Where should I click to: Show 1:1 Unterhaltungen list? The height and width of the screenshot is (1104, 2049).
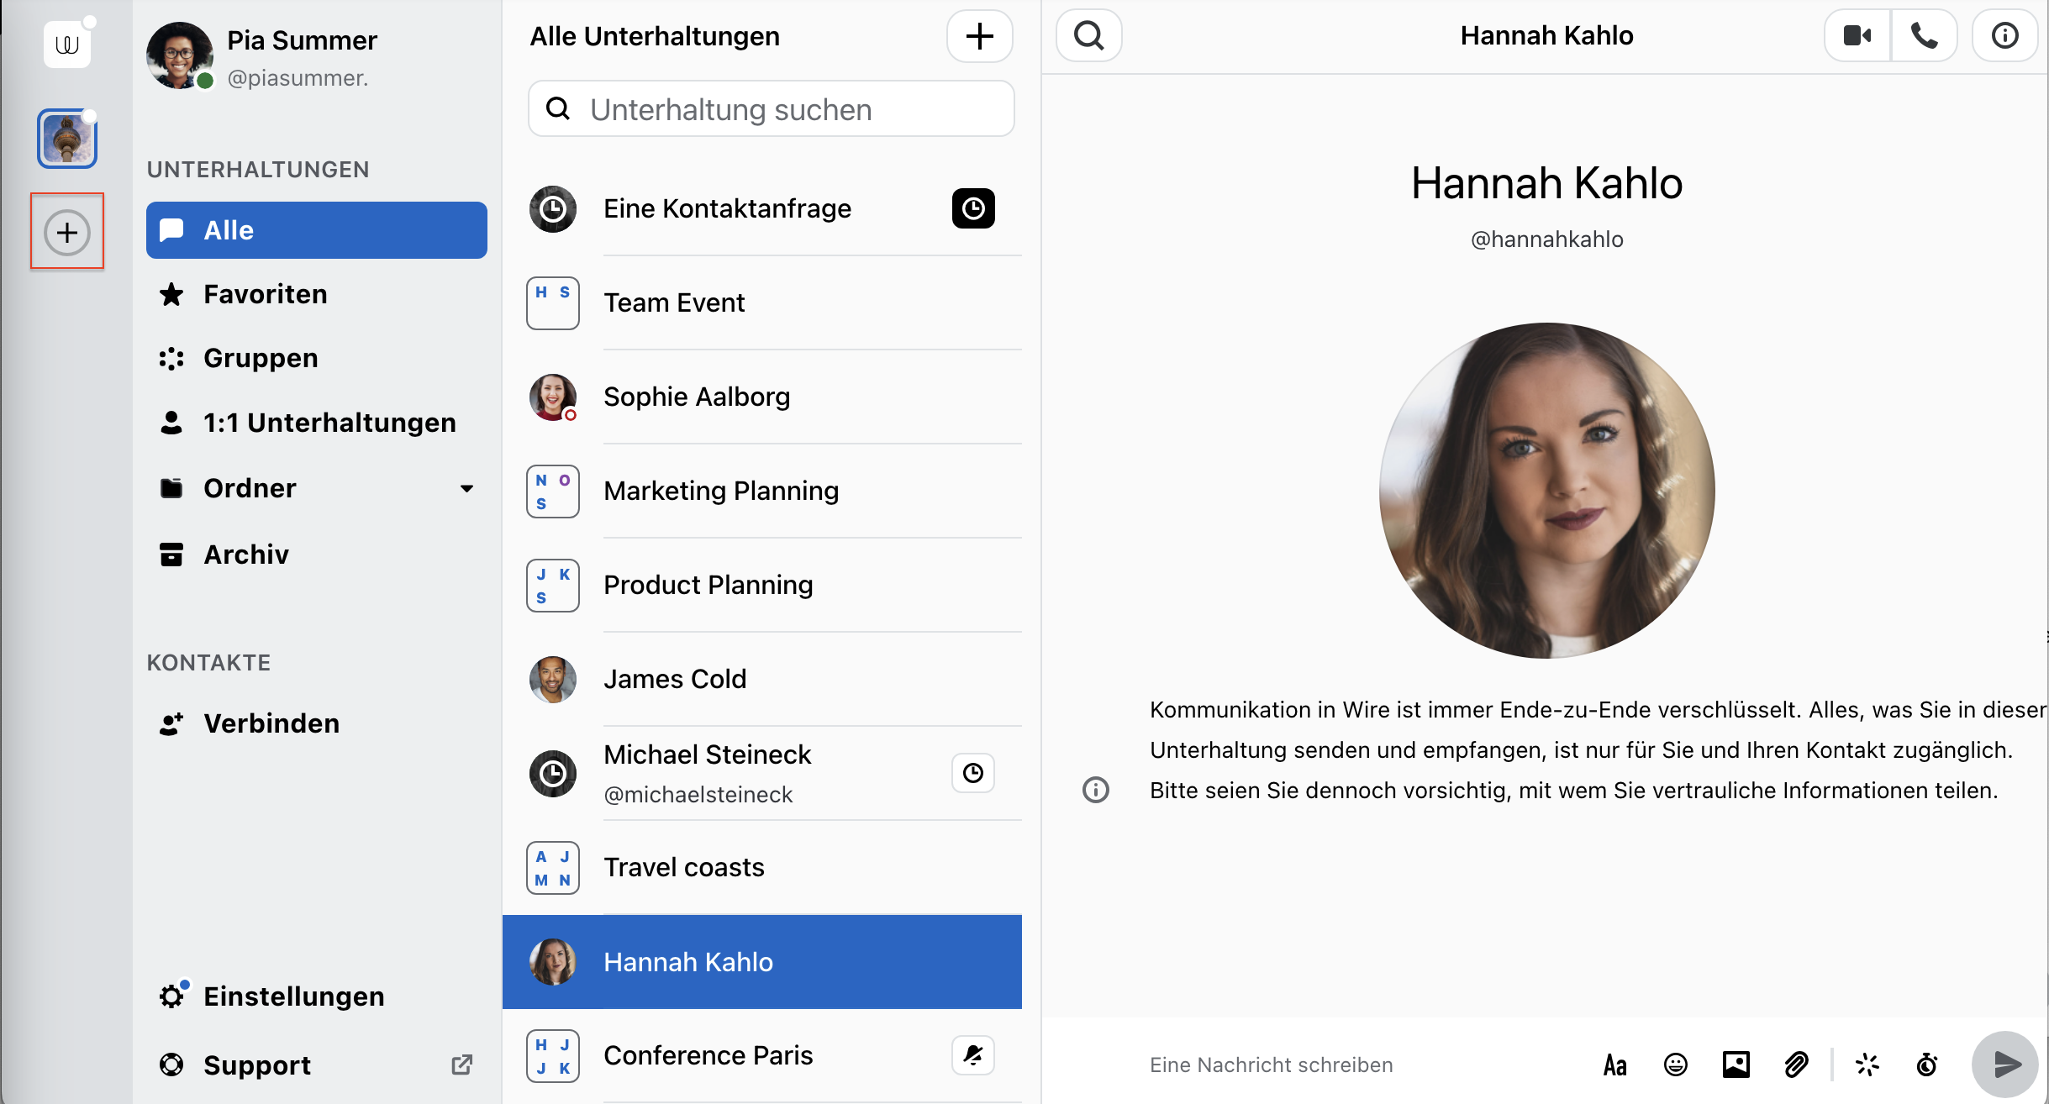317,423
